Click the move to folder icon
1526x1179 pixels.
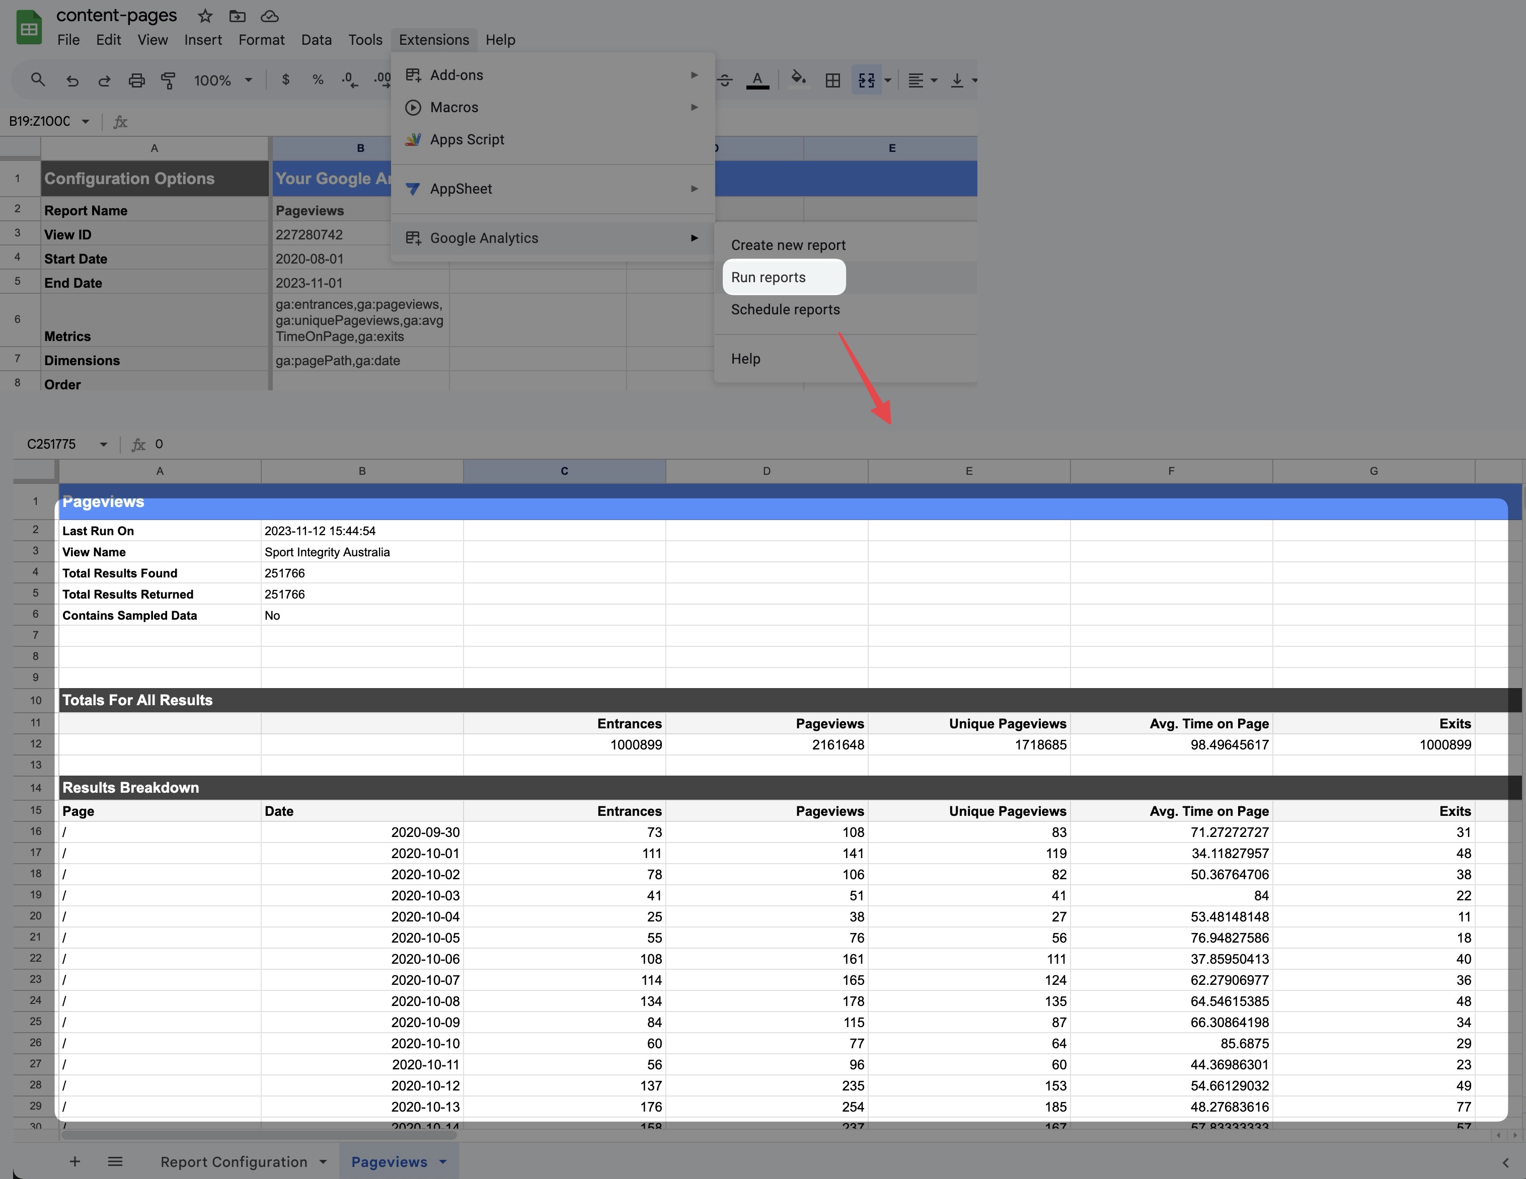pos(238,16)
